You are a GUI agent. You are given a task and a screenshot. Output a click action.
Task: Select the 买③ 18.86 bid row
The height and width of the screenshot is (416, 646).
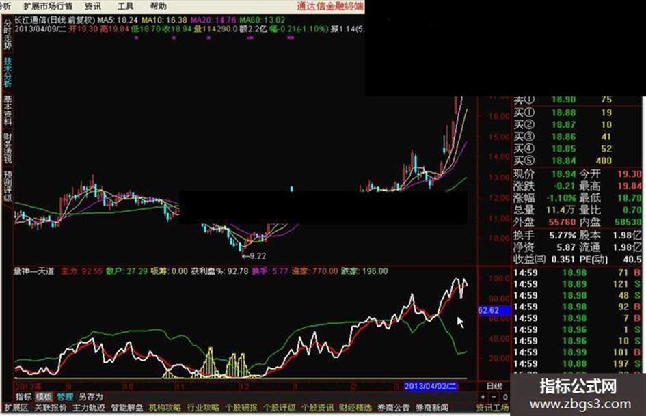(x=577, y=137)
